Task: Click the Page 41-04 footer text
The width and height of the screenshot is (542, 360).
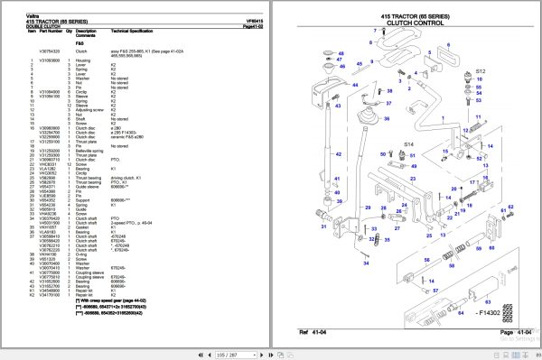Action: (x=516, y=332)
